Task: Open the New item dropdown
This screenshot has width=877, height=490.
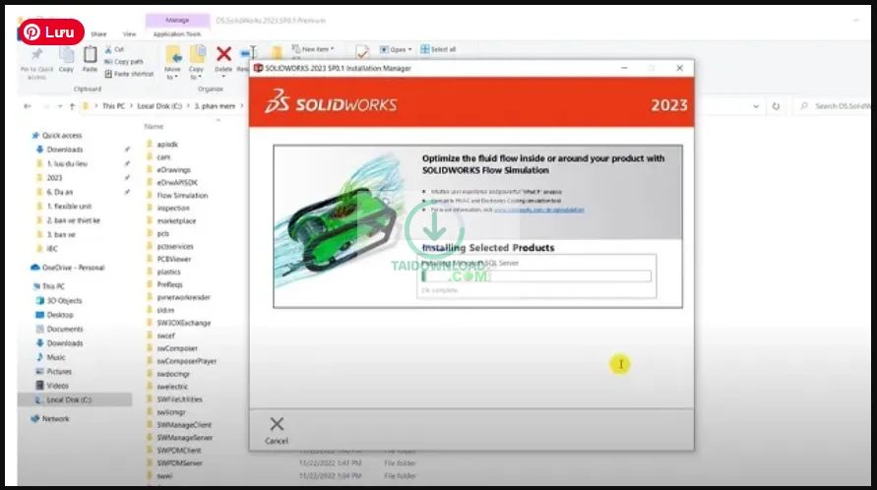Action: pos(313,49)
